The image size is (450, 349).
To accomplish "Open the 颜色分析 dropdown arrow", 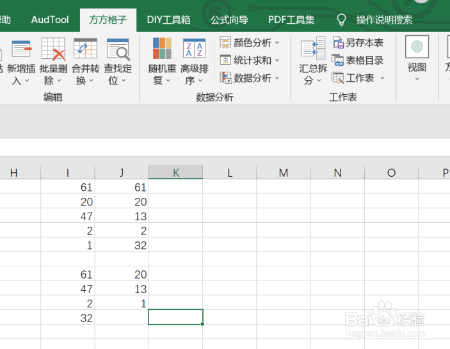I will pos(277,43).
